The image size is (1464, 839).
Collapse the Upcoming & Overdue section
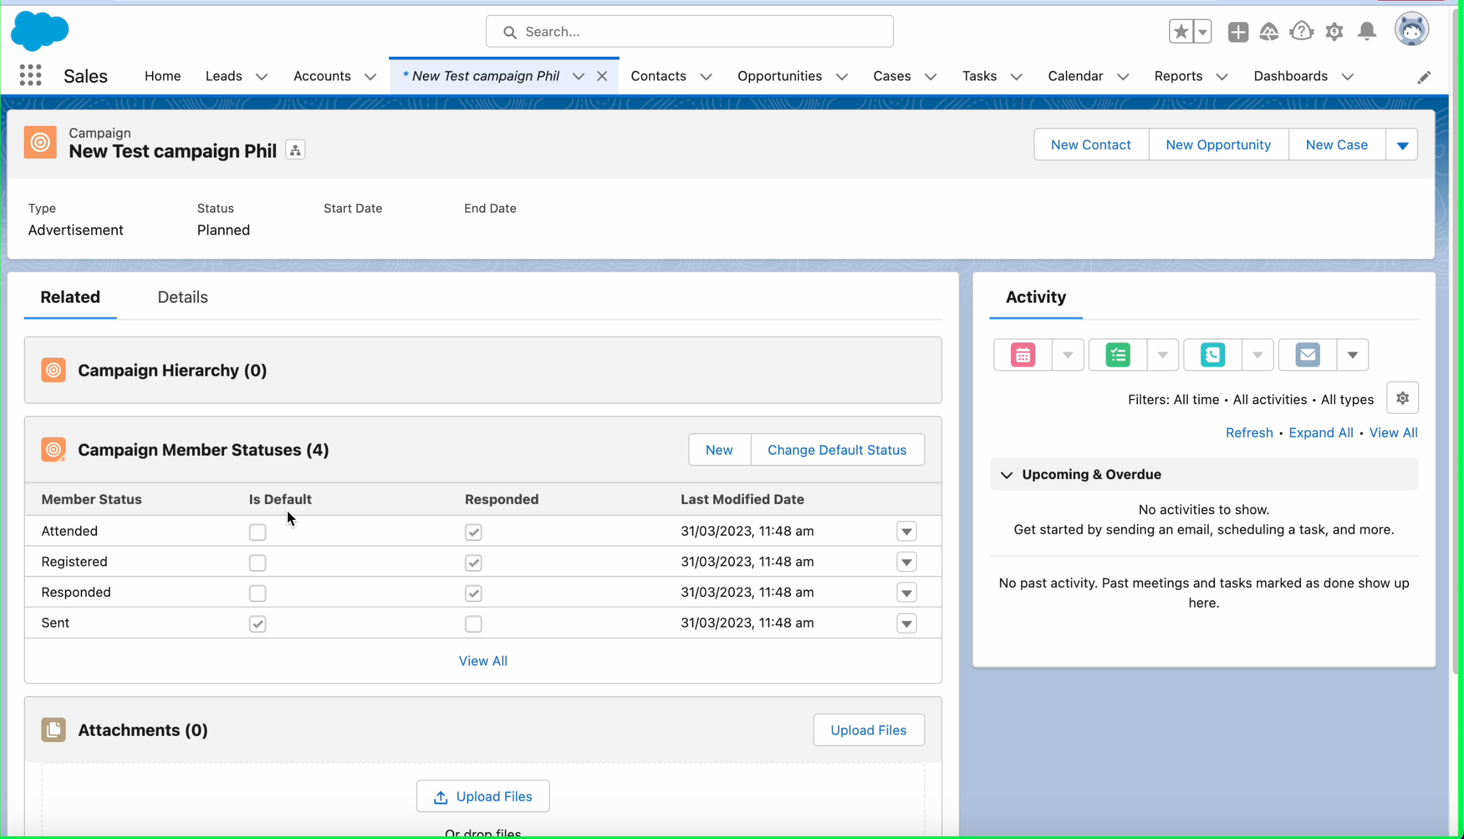coord(1006,475)
